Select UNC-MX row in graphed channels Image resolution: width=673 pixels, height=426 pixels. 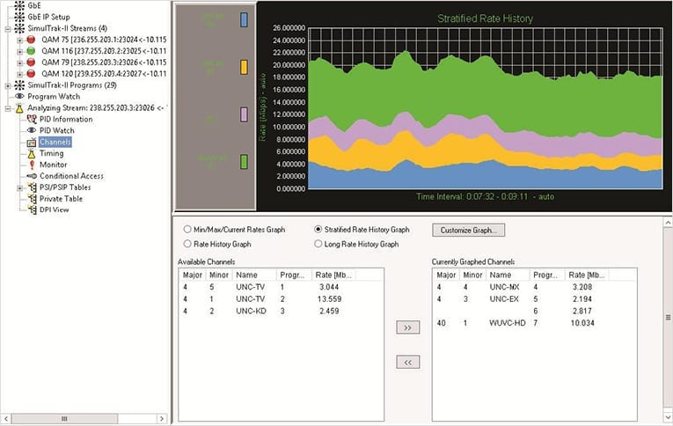[x=534, y=287]
